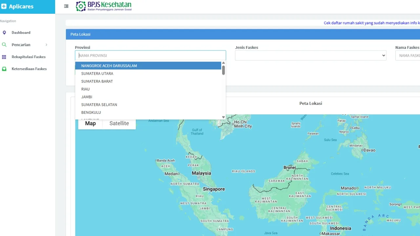Click the Ketersediaan Faskes green icon

(4, 69)
